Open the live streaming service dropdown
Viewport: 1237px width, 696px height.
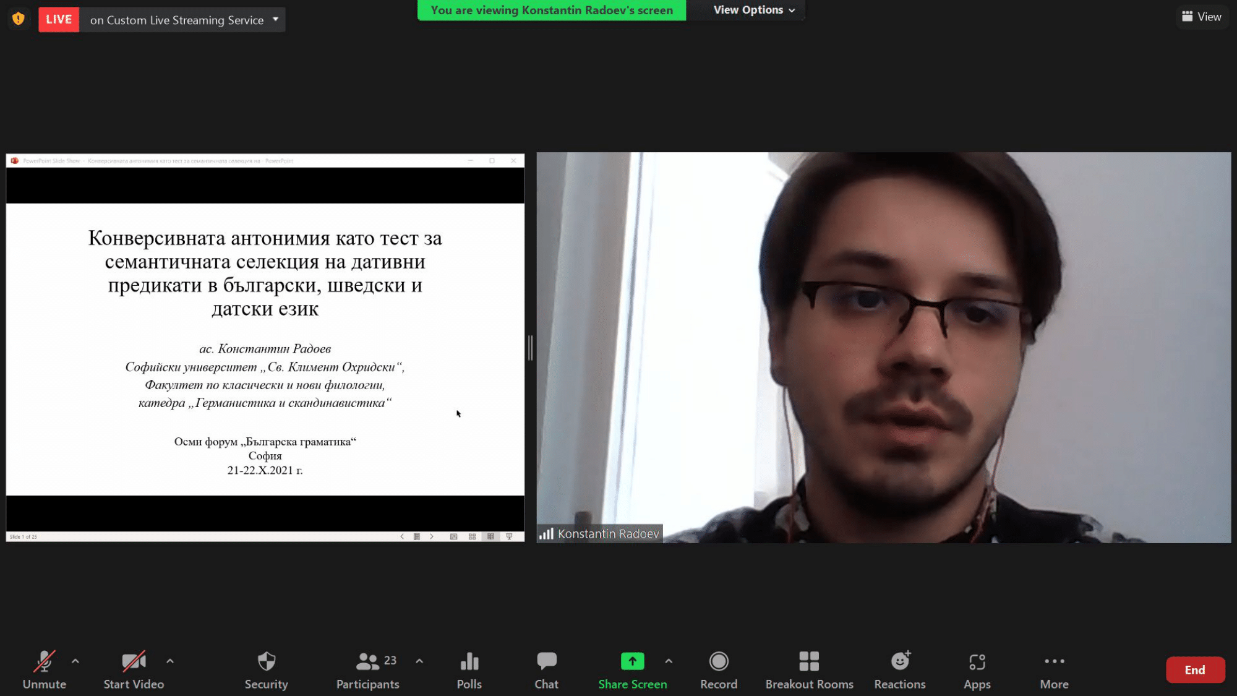pyautogui.click(x=275, y=19)
